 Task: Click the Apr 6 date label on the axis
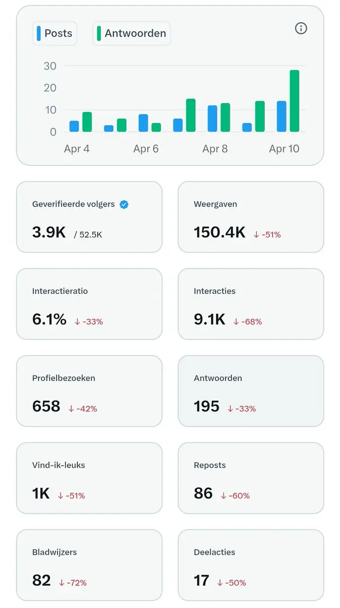[146, 149]
